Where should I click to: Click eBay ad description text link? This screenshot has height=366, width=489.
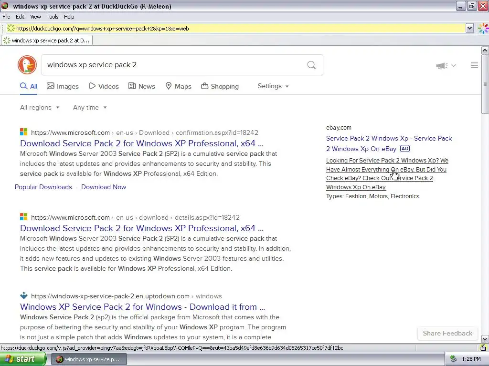[x=387, y=173]
